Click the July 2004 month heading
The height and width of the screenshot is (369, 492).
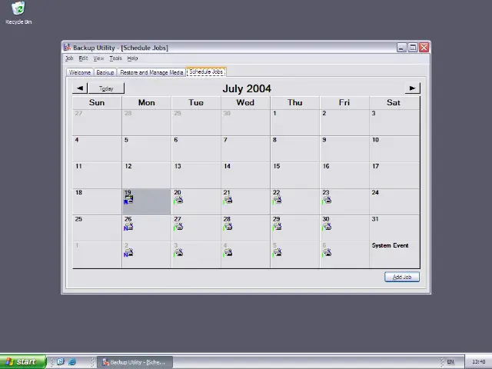pyautogui.click(x=247, y=88)
